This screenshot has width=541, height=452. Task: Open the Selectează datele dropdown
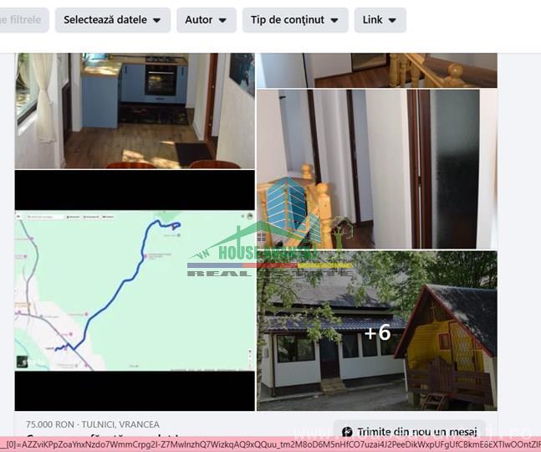112,20
